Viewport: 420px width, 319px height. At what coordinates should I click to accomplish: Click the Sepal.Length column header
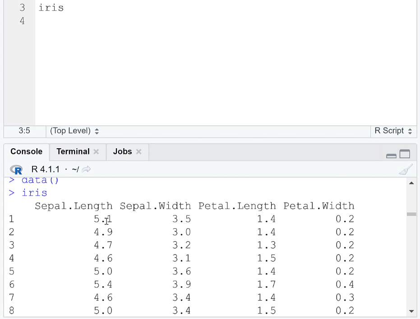coord(74,206)
